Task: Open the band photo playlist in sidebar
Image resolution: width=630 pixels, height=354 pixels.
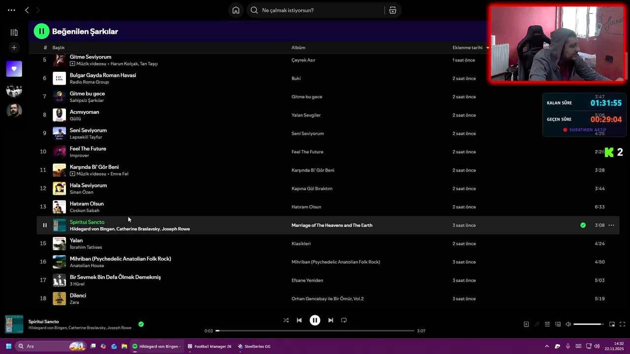Action: pyautogui.click(x=14, y=90)
